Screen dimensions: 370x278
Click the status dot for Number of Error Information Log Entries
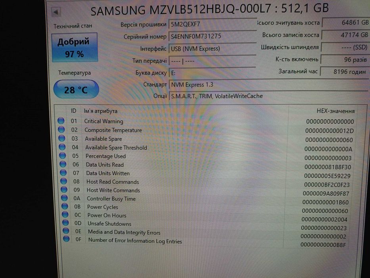66,239
